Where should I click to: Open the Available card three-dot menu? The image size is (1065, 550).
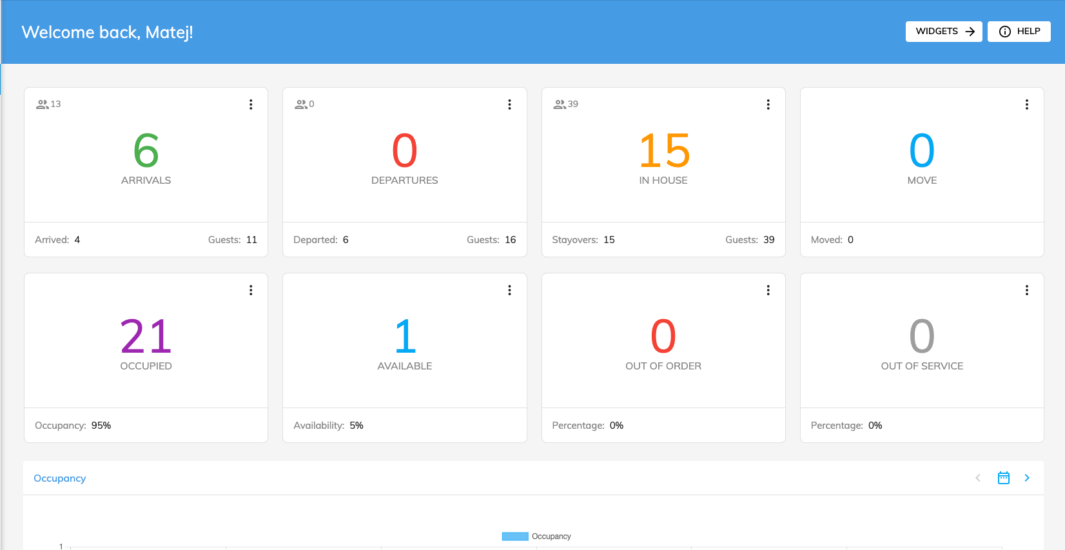[x=509, y=290]
